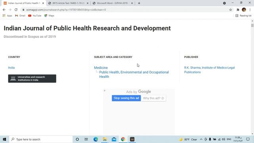Open the volume tray icon
The width and height of the screenshot is (254, 143).
[223, 139]
